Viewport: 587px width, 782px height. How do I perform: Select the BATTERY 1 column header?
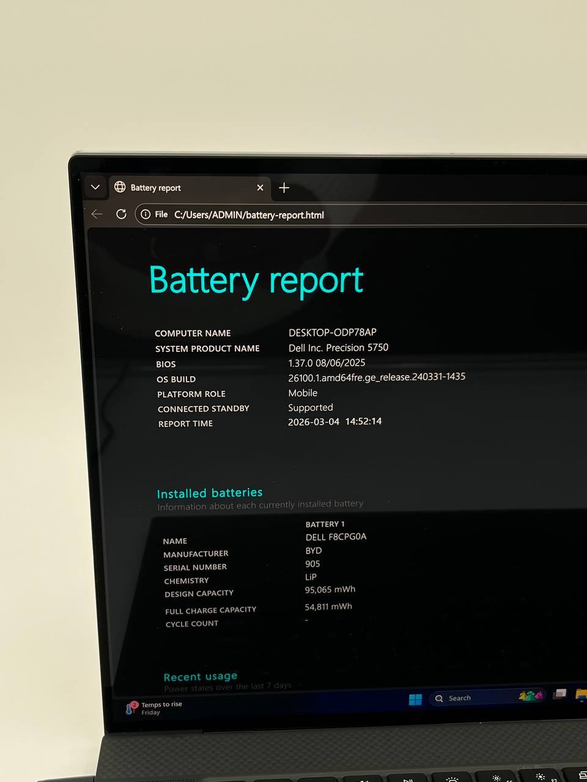(325, 524)
